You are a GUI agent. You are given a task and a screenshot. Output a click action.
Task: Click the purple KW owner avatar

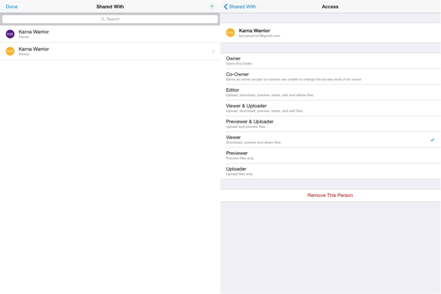point(10,34)
